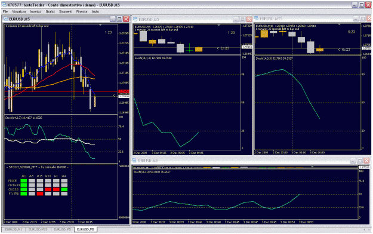The width and height of the screenshot is (373, 234).
Task: Click the red CROSS cell under M30 column
Action: (48, 189)
